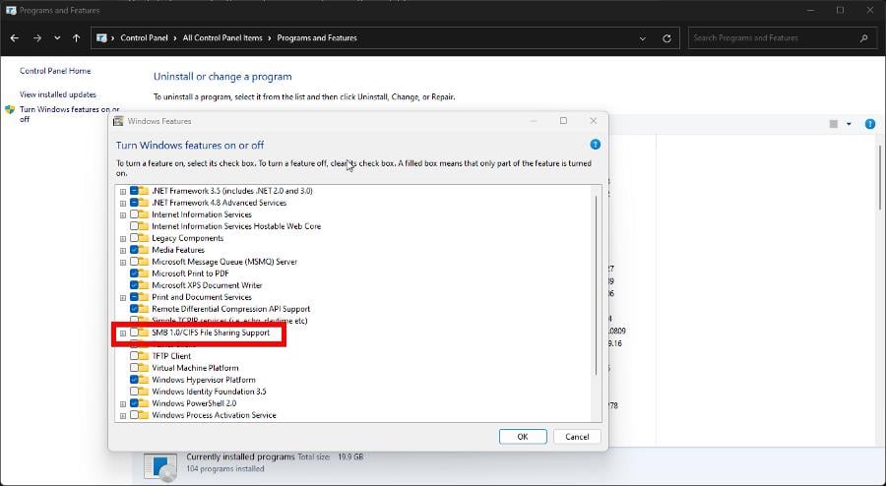Click Windows Process Activation Service folder icon
Image resolution: width=886 pixels, height=486 pixels.
pyautogui.click(x=144, y=415)
